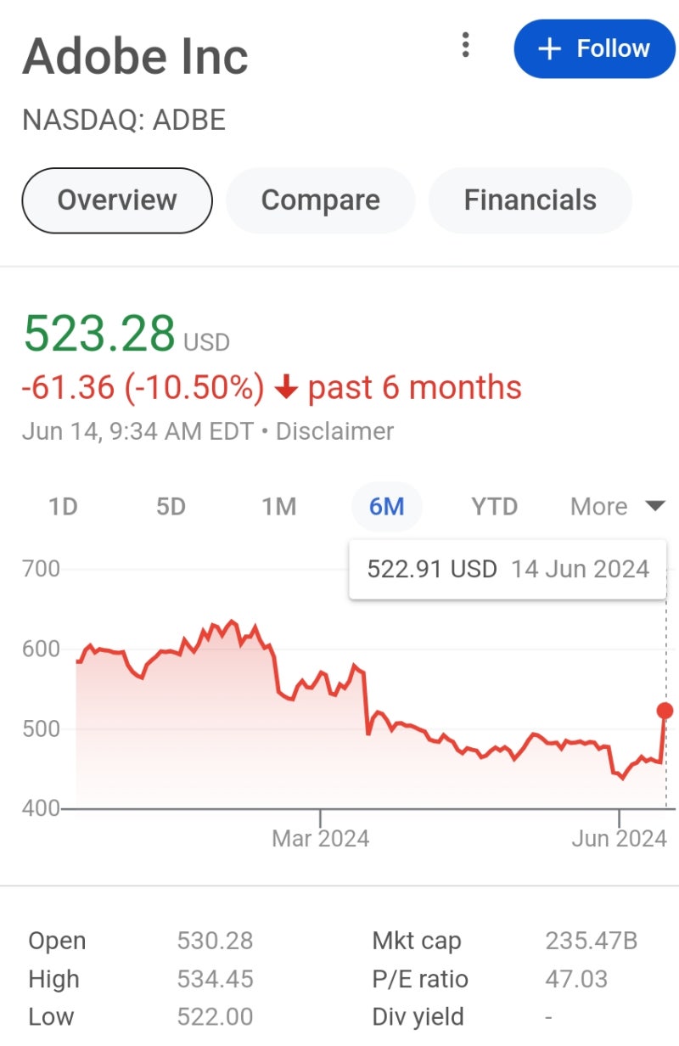Select the 1D time range
This screenshot has height=1046, width=679.
[64, 507]
